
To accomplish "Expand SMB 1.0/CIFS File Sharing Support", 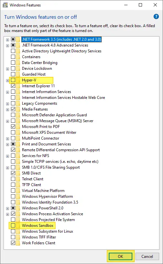I will 7,168.
